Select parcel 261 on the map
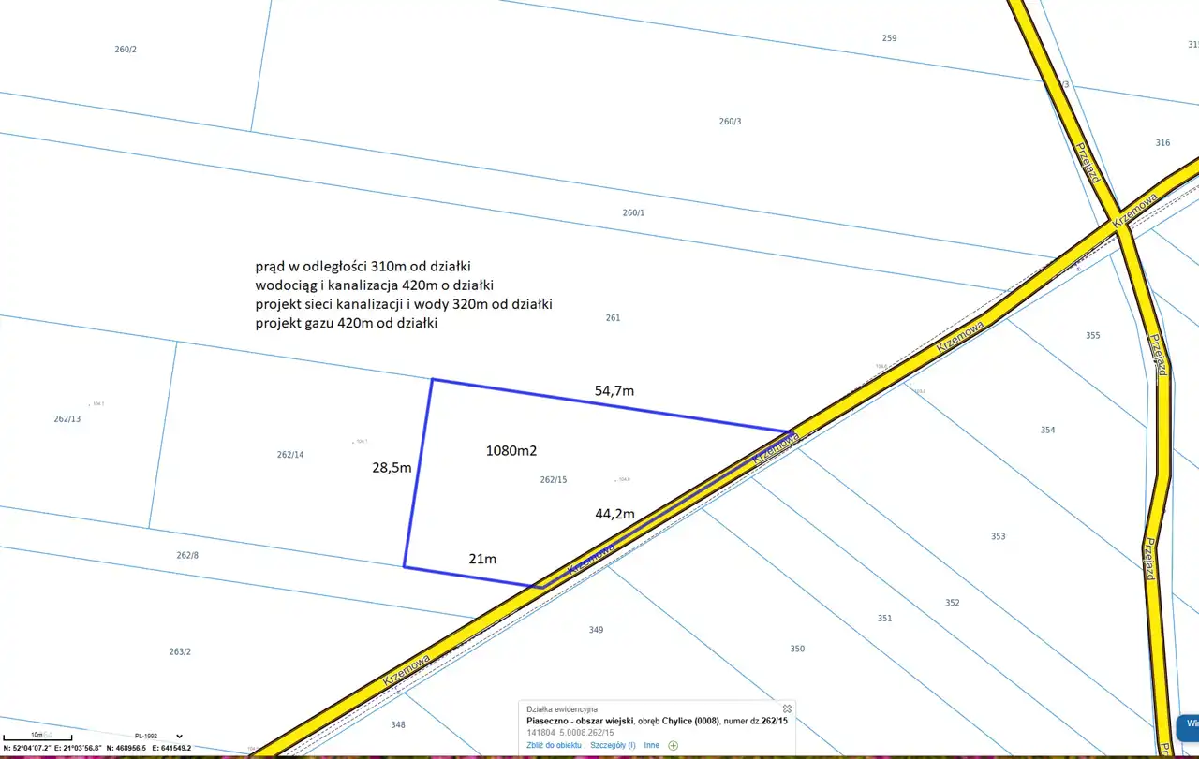 tap(613, 318)
